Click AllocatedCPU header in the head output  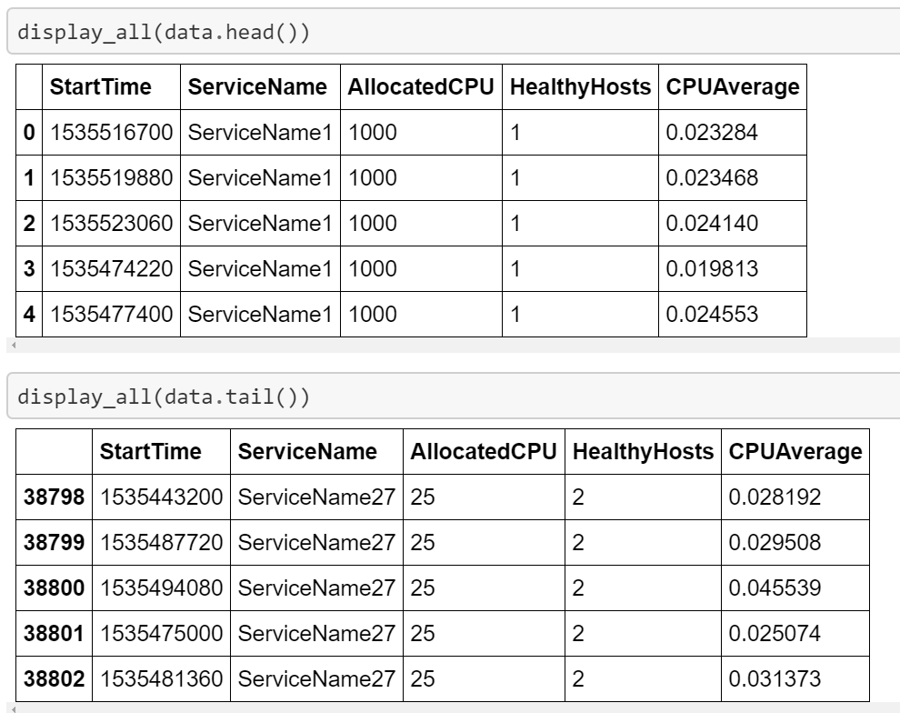(x=419, y=87)
